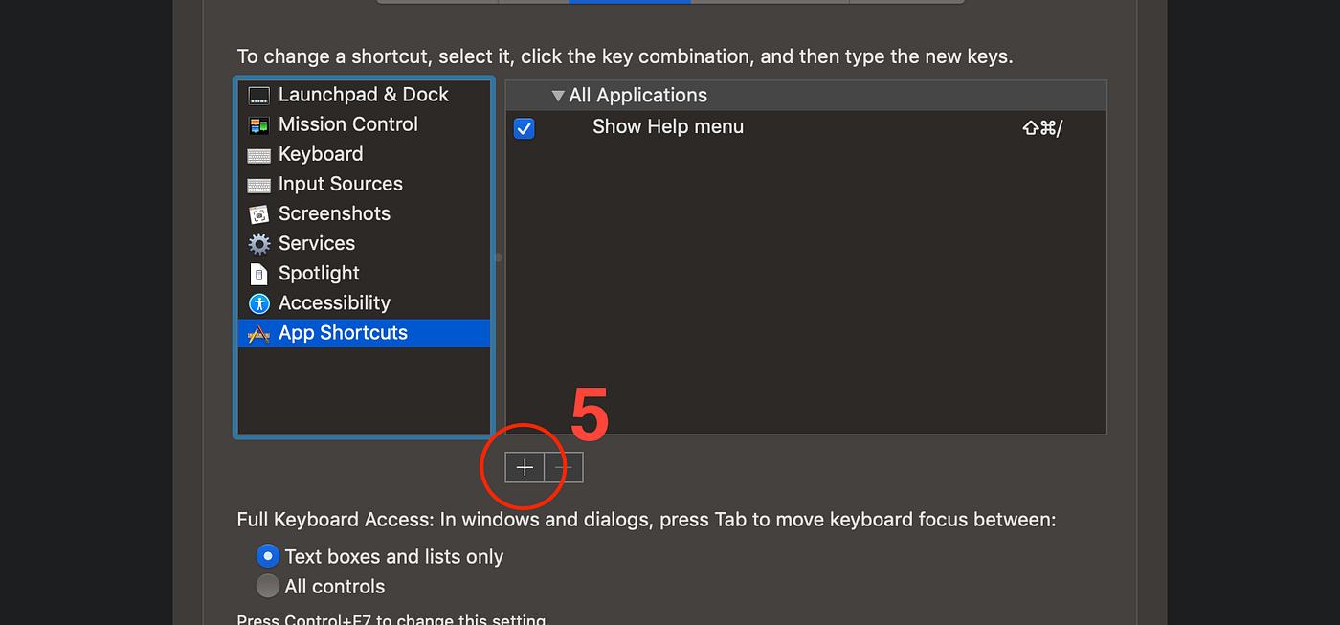Click the Keyboard category icon
The image size is (1340, 625).
tap(258, 155)
